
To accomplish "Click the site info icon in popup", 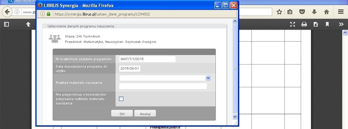I will (x=42, y=14).
